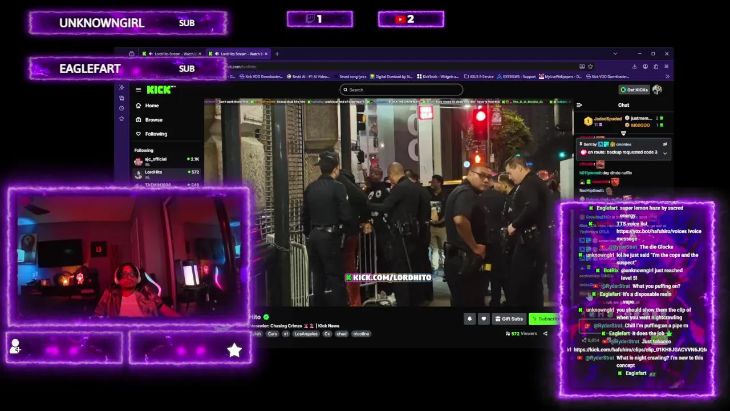
Task: Click the picture-in-picture icon in address bar
Action: coord(582,66)
